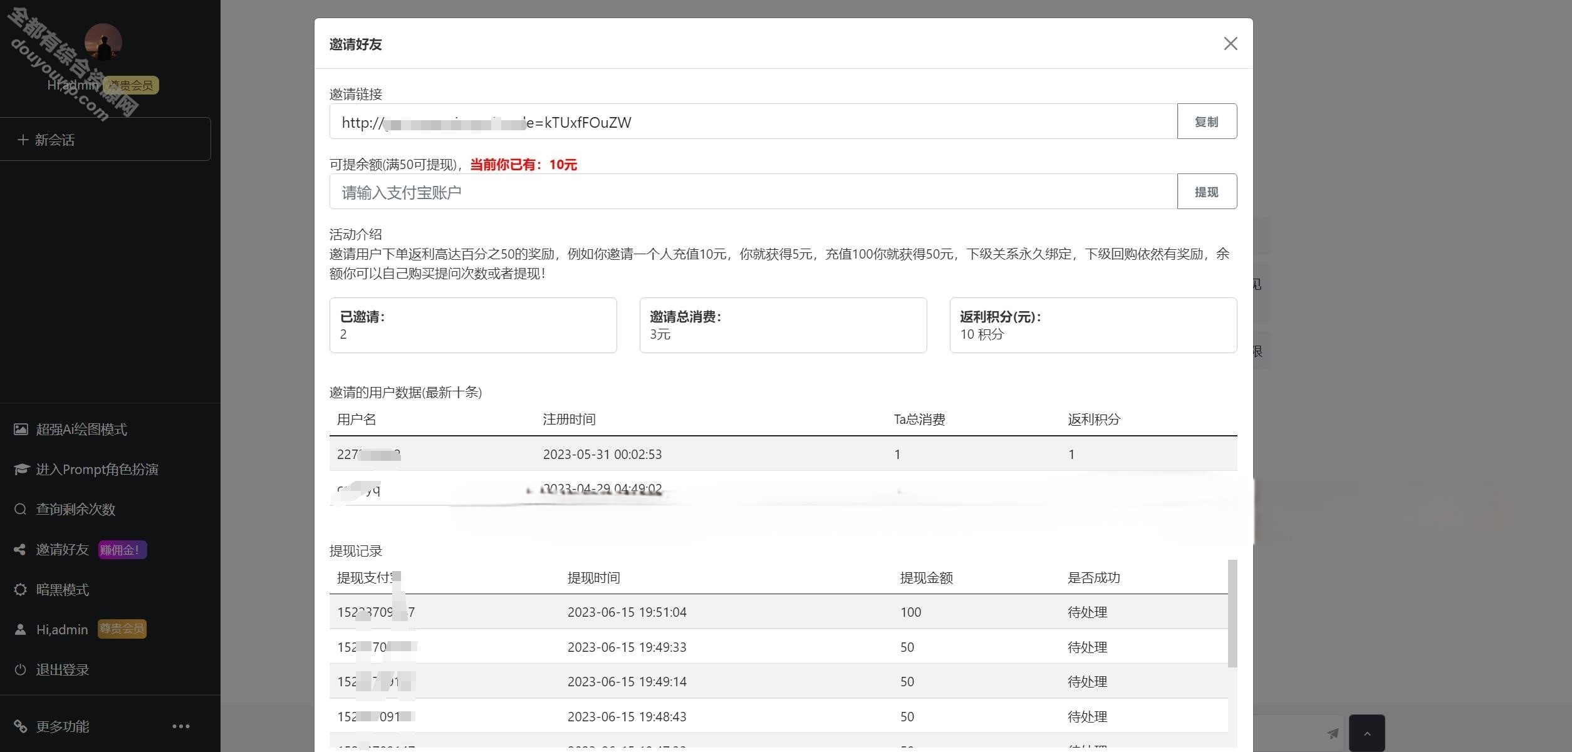
Task: Click the link icon beside 更多功能
Action: pyautogui.click(x=20, y=726)
